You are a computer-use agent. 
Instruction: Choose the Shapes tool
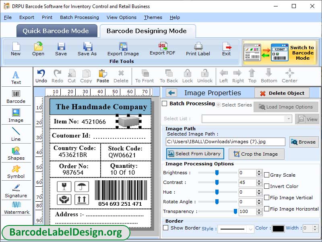[x=16, y=153]
